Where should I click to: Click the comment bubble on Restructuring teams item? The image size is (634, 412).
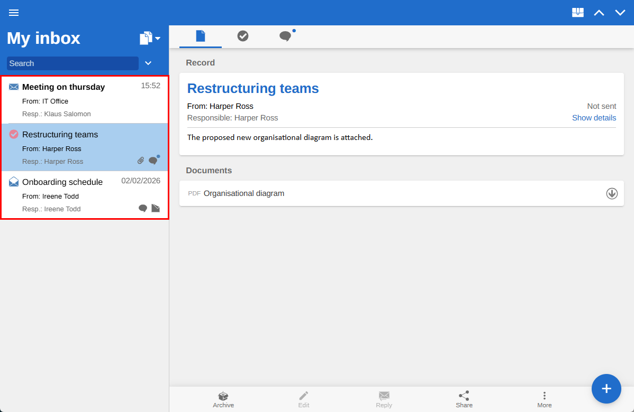click(153, 160)
